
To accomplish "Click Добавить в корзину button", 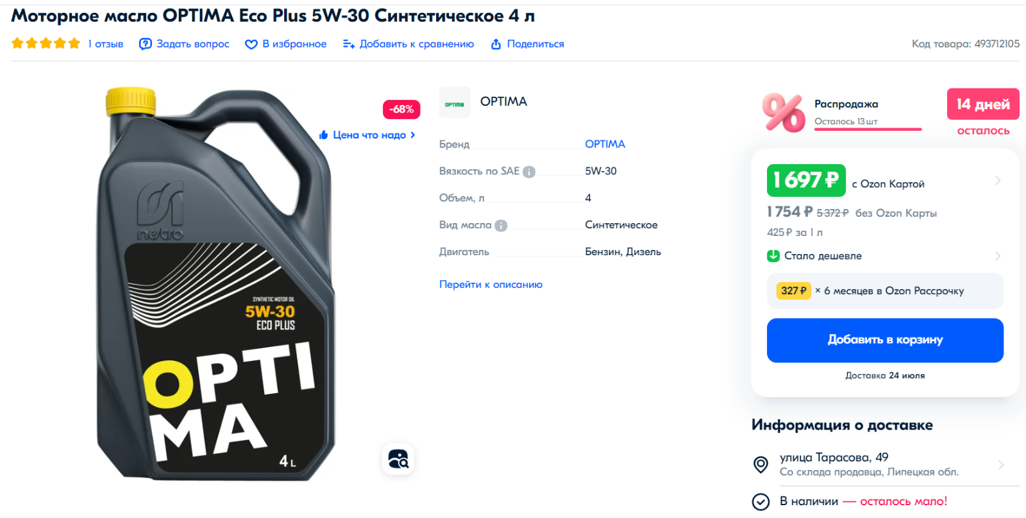I will [885, 340].
